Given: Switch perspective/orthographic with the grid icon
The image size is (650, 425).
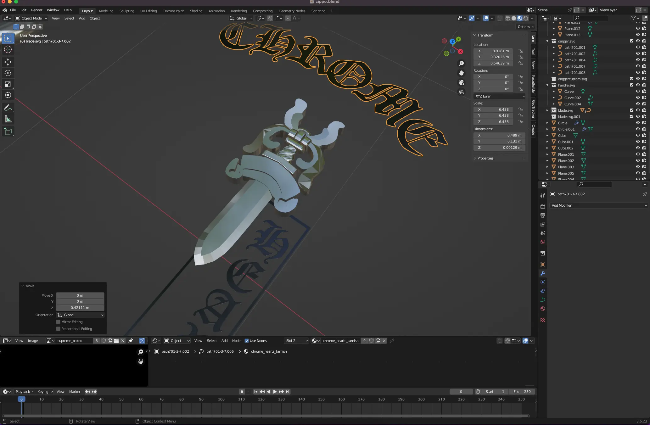Looking at the screenshot, I should pyautogui.click(x=461, y=92).
